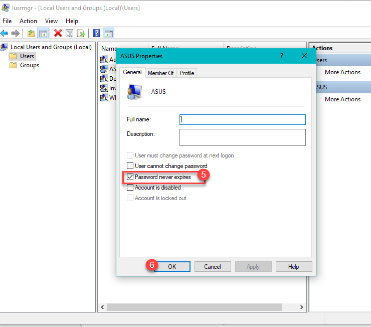This screenshot has height=327, width=371.
Task: Uncheck Password never expires
Action: [130, 177]
